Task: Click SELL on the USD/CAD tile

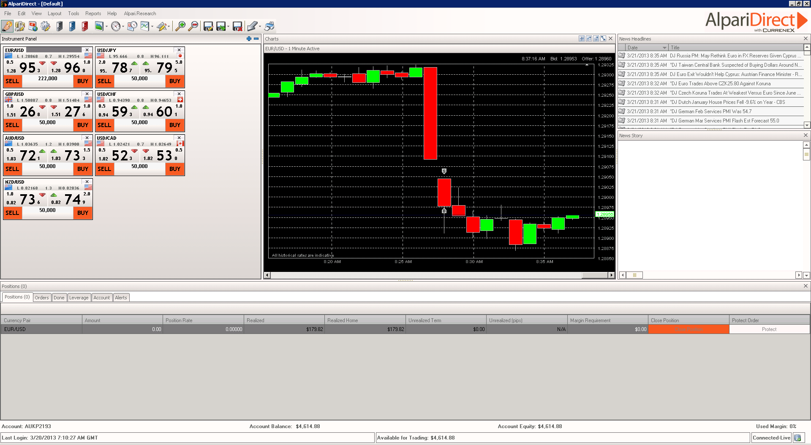Action: (x=105, y=169)
